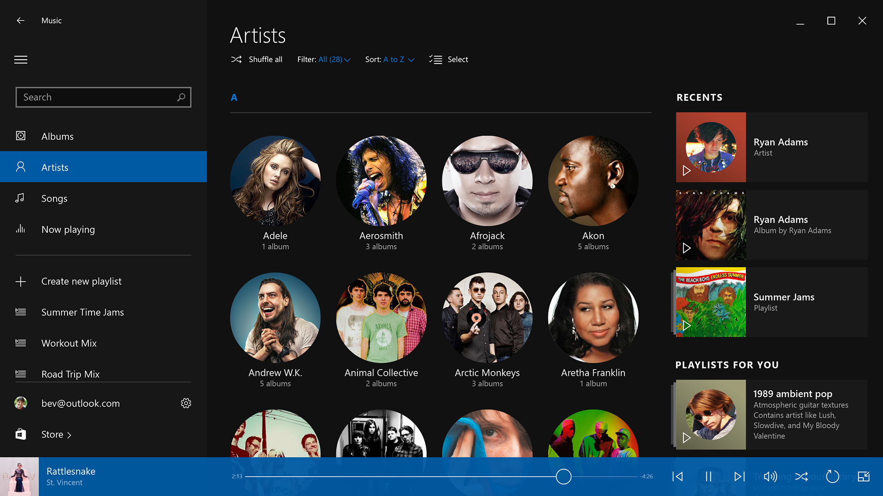Image resolution: width=883 pixels, height=496 pixels.
Task: Skip to previous track
Action: pos(677,477)
